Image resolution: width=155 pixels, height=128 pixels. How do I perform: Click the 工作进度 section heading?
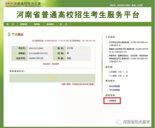(x=110, y=37)
